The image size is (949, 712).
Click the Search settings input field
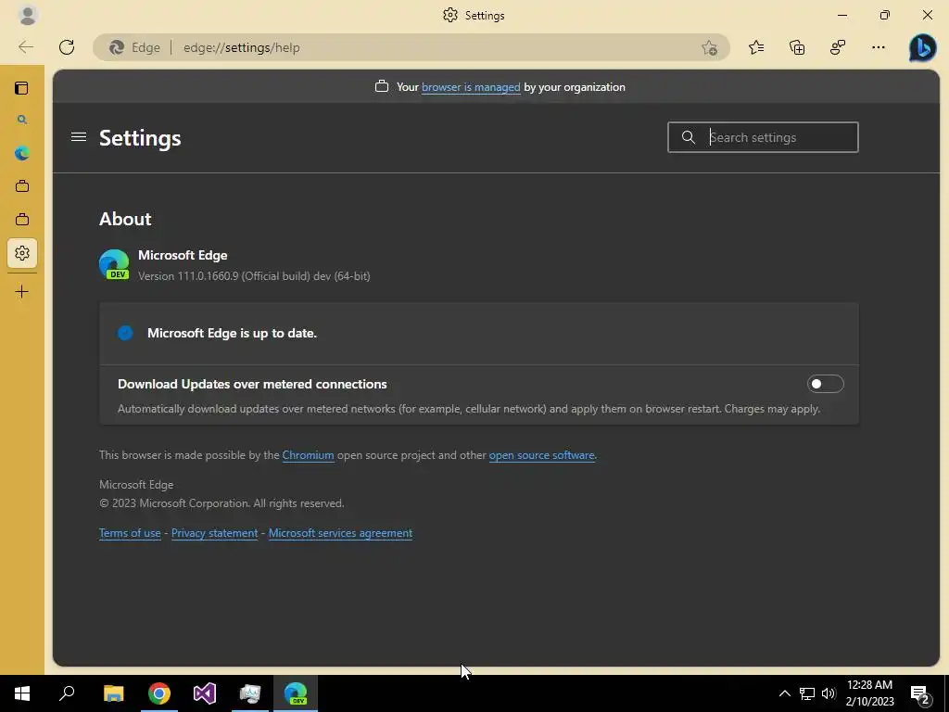[763, 137]
